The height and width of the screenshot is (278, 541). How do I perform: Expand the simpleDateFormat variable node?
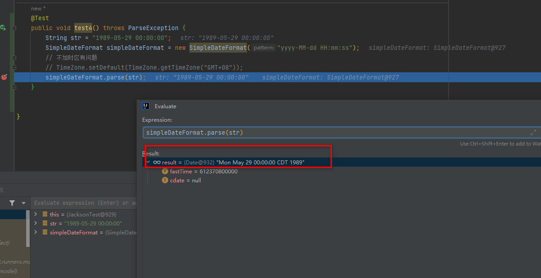36,232
